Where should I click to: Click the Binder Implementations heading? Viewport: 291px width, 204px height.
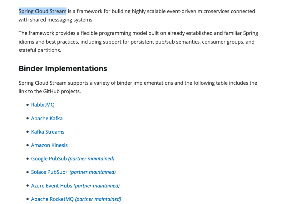[63, 69]
